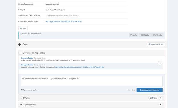Open task Шаблоны templates
Image resolution: width=178 pixels, height=108 pixels.
153,98
